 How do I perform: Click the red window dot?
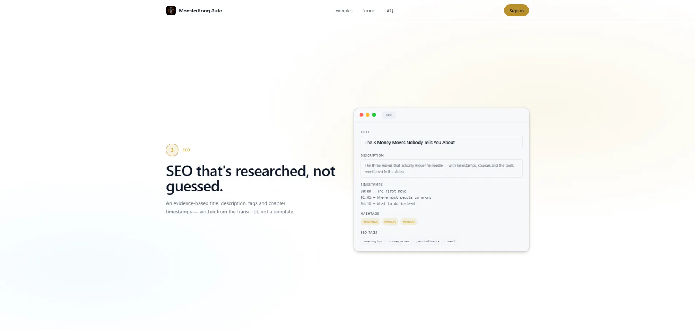361,115
